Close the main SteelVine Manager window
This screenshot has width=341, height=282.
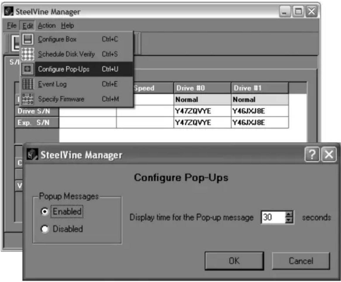tap(311, 11)
